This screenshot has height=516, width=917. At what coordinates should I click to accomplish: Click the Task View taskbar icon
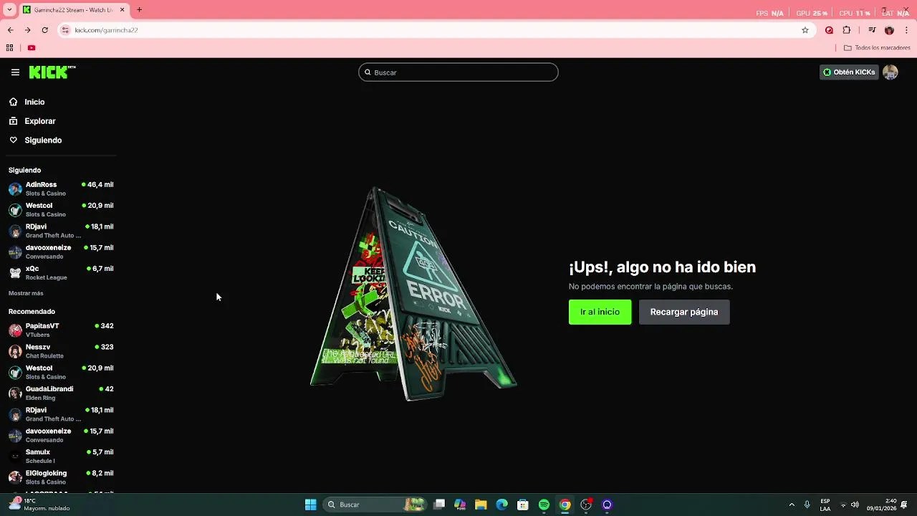click(x=439, y=505)
